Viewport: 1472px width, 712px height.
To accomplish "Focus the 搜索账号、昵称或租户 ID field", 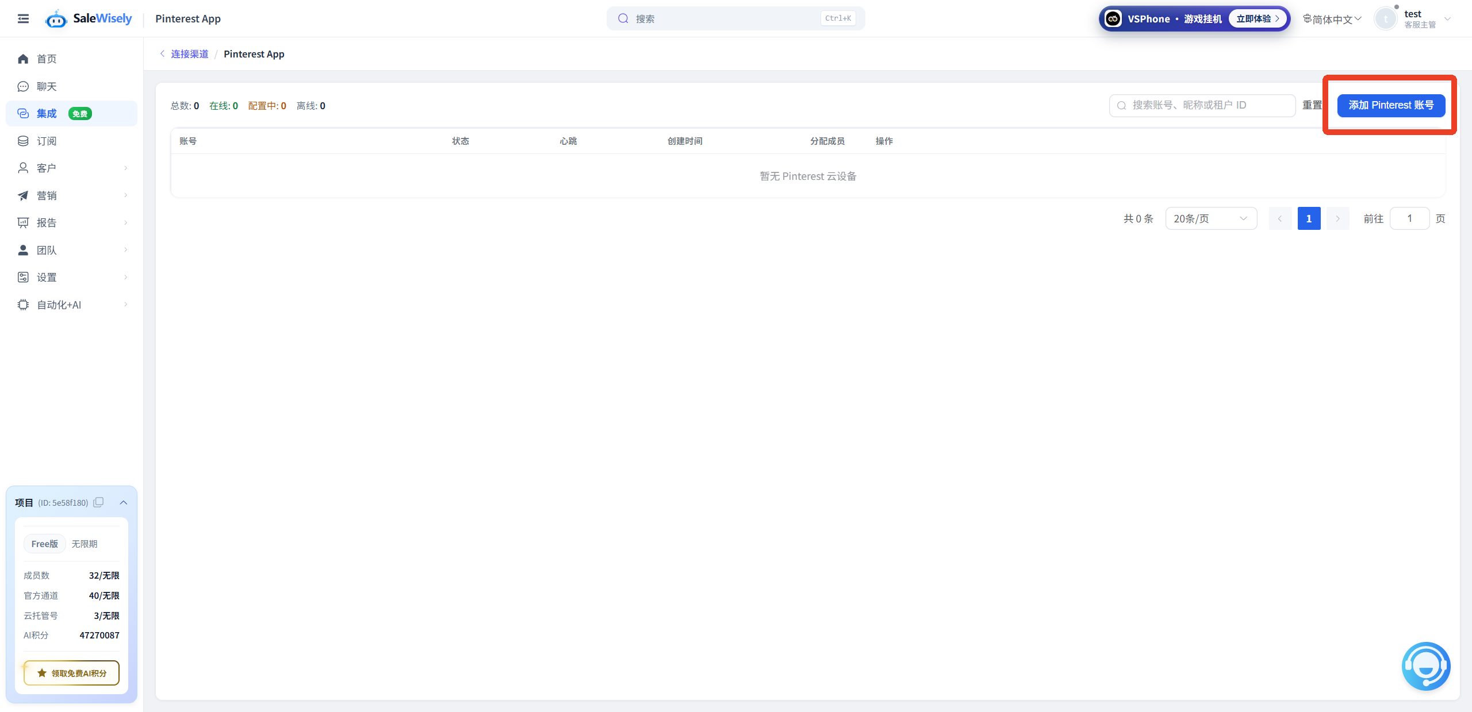I will click(x=1202, y=105).
